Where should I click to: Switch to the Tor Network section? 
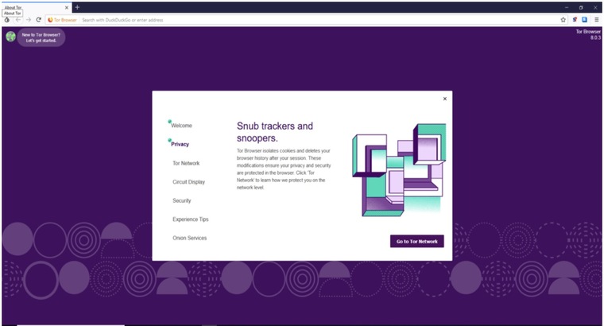186,163
